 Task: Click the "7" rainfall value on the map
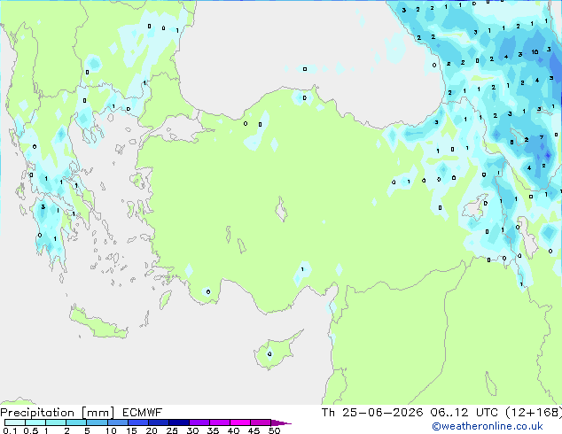coord(542,137)
